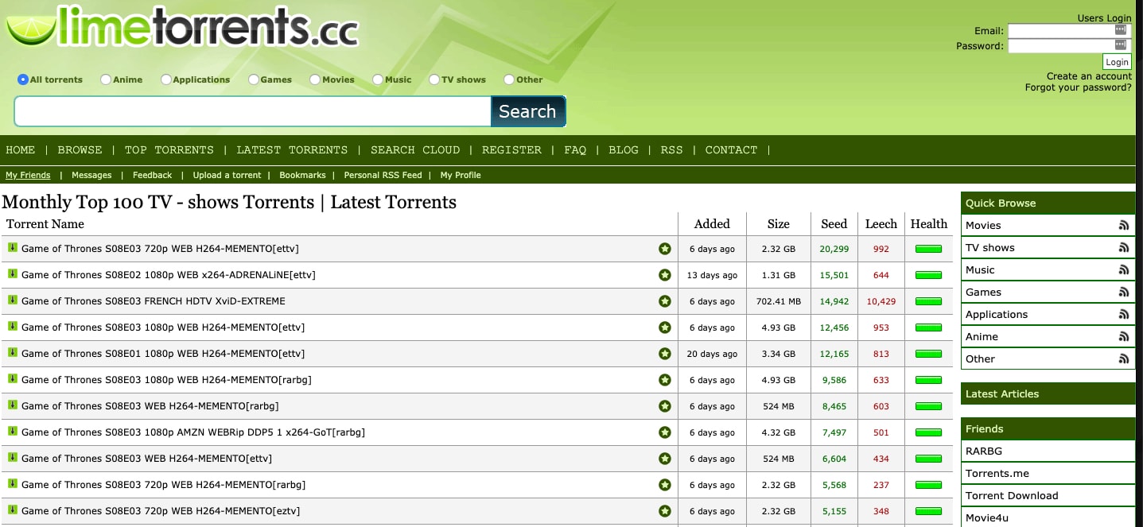The image size is (1143, 527).
Task: Open HOME in the navigation bar
Action: point(21,149)
